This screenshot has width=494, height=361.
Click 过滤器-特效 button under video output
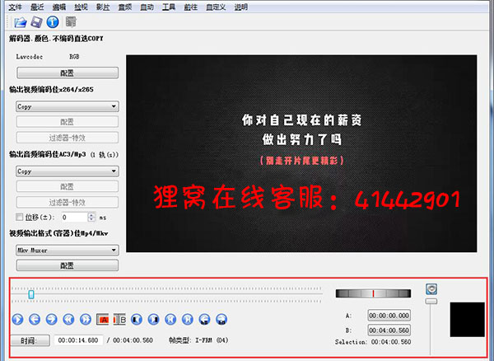68,138
